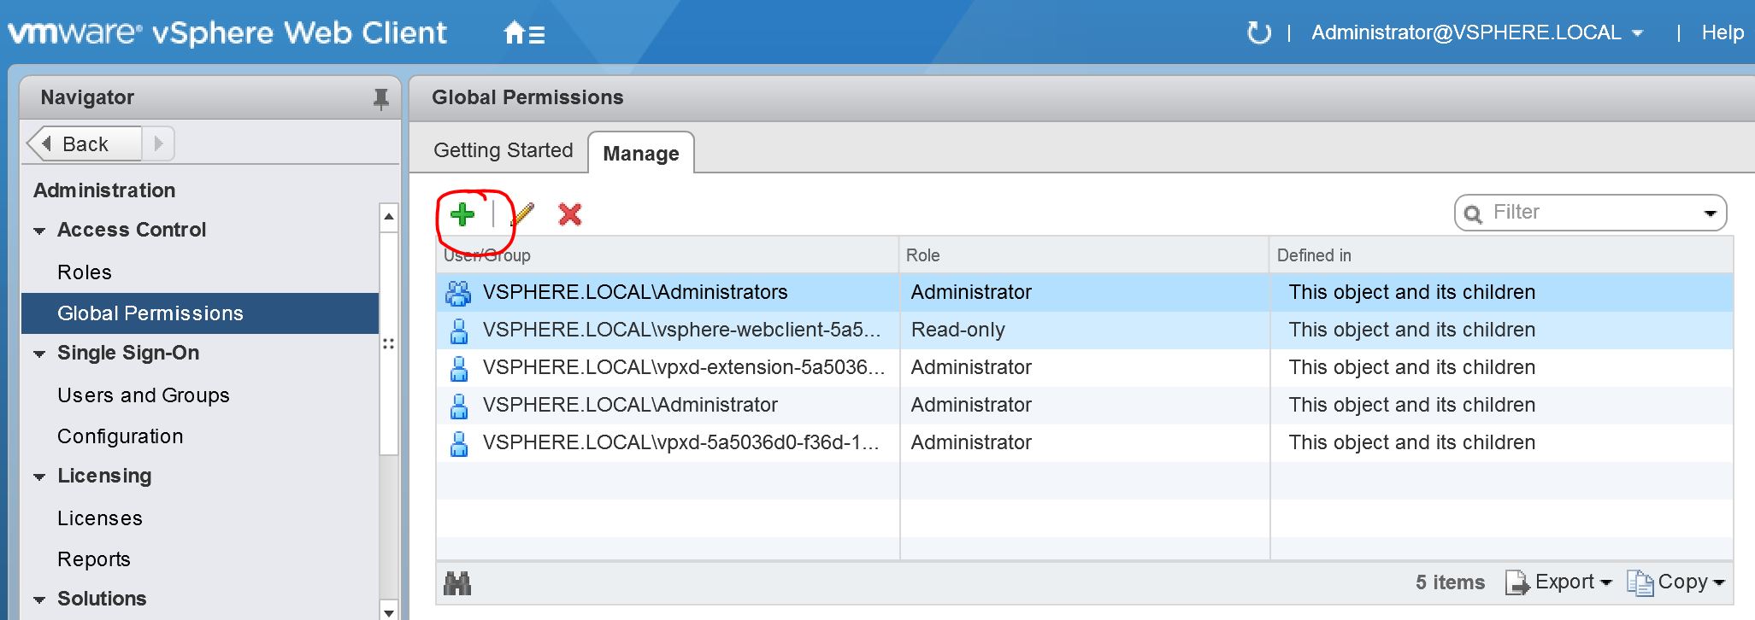Collapse the Single Sign-On section

[x=39, y=354]
